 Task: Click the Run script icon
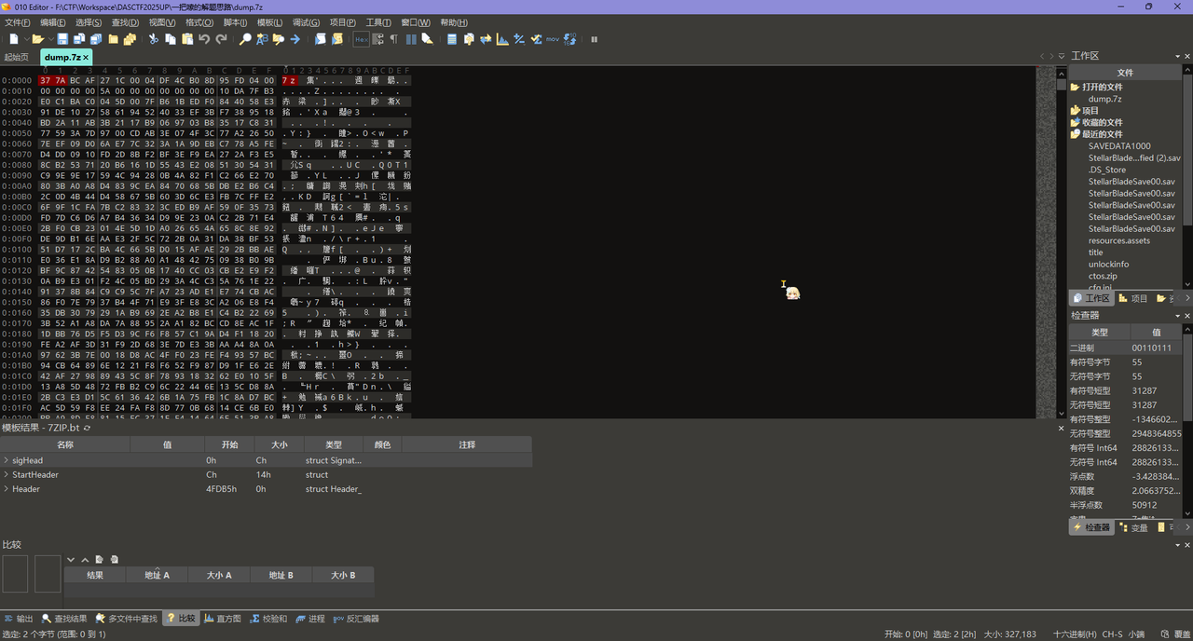320,39
